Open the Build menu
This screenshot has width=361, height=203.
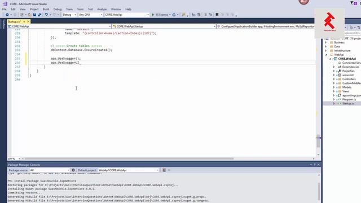pos(46,9)
